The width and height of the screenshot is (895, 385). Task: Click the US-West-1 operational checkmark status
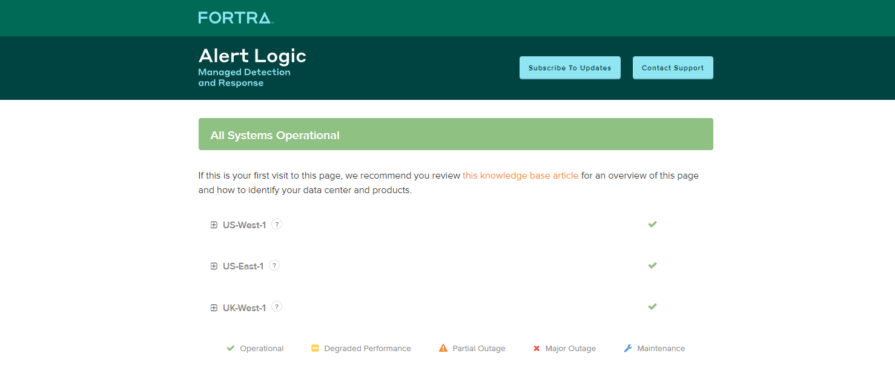point(652,225)
